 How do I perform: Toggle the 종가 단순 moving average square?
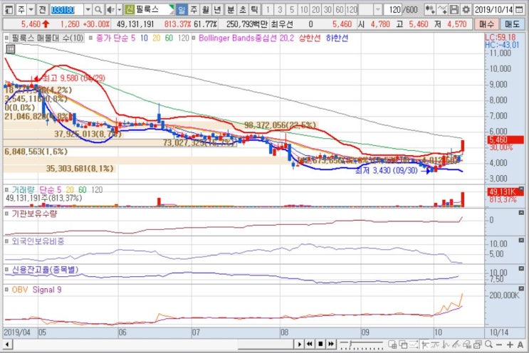pos(91,38)
